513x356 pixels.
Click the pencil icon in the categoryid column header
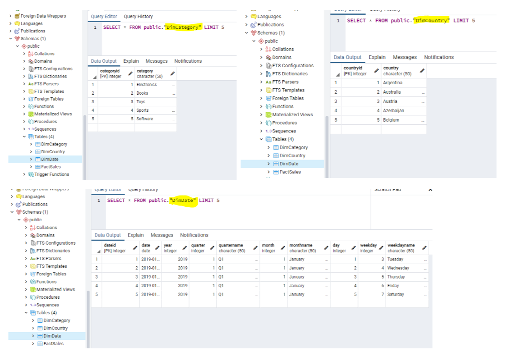click(130, 73)
